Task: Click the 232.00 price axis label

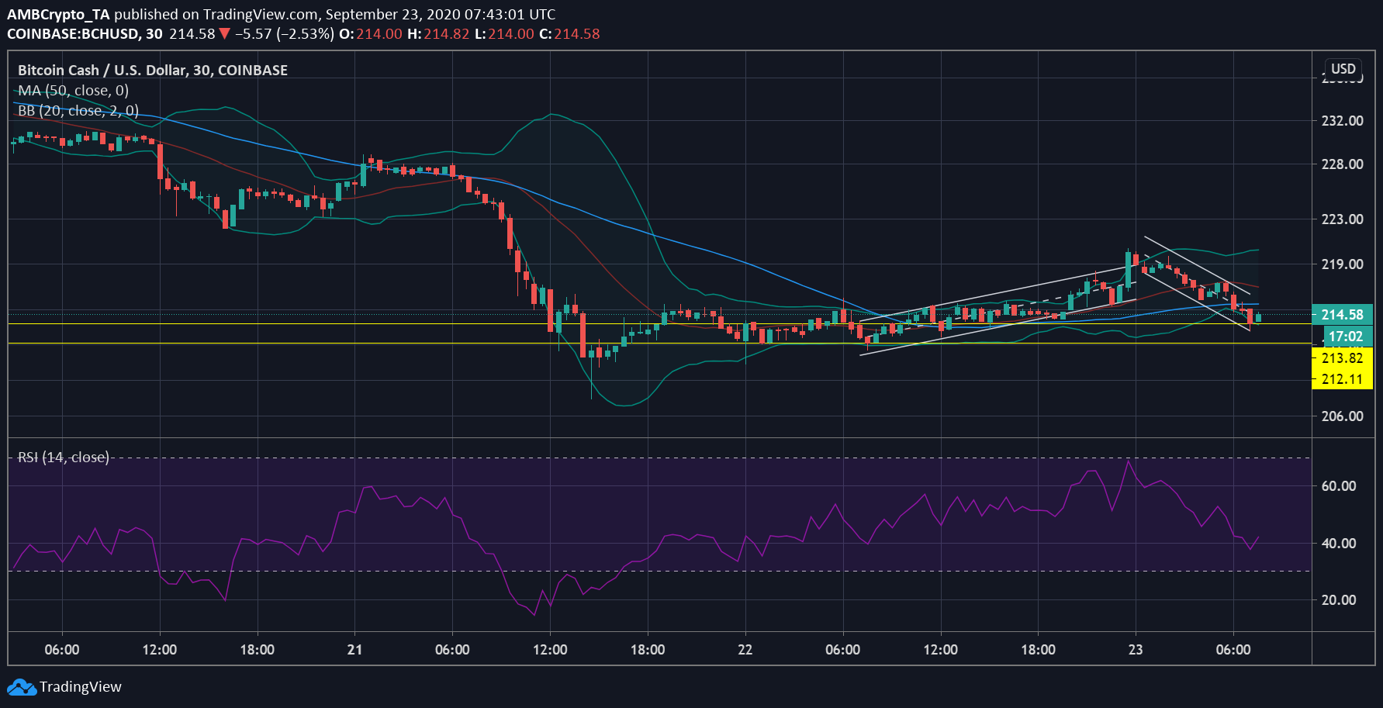Action: tap(1343, 120)
